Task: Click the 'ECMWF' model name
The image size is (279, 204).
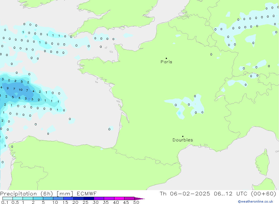Action: click(x=87, y=193)
